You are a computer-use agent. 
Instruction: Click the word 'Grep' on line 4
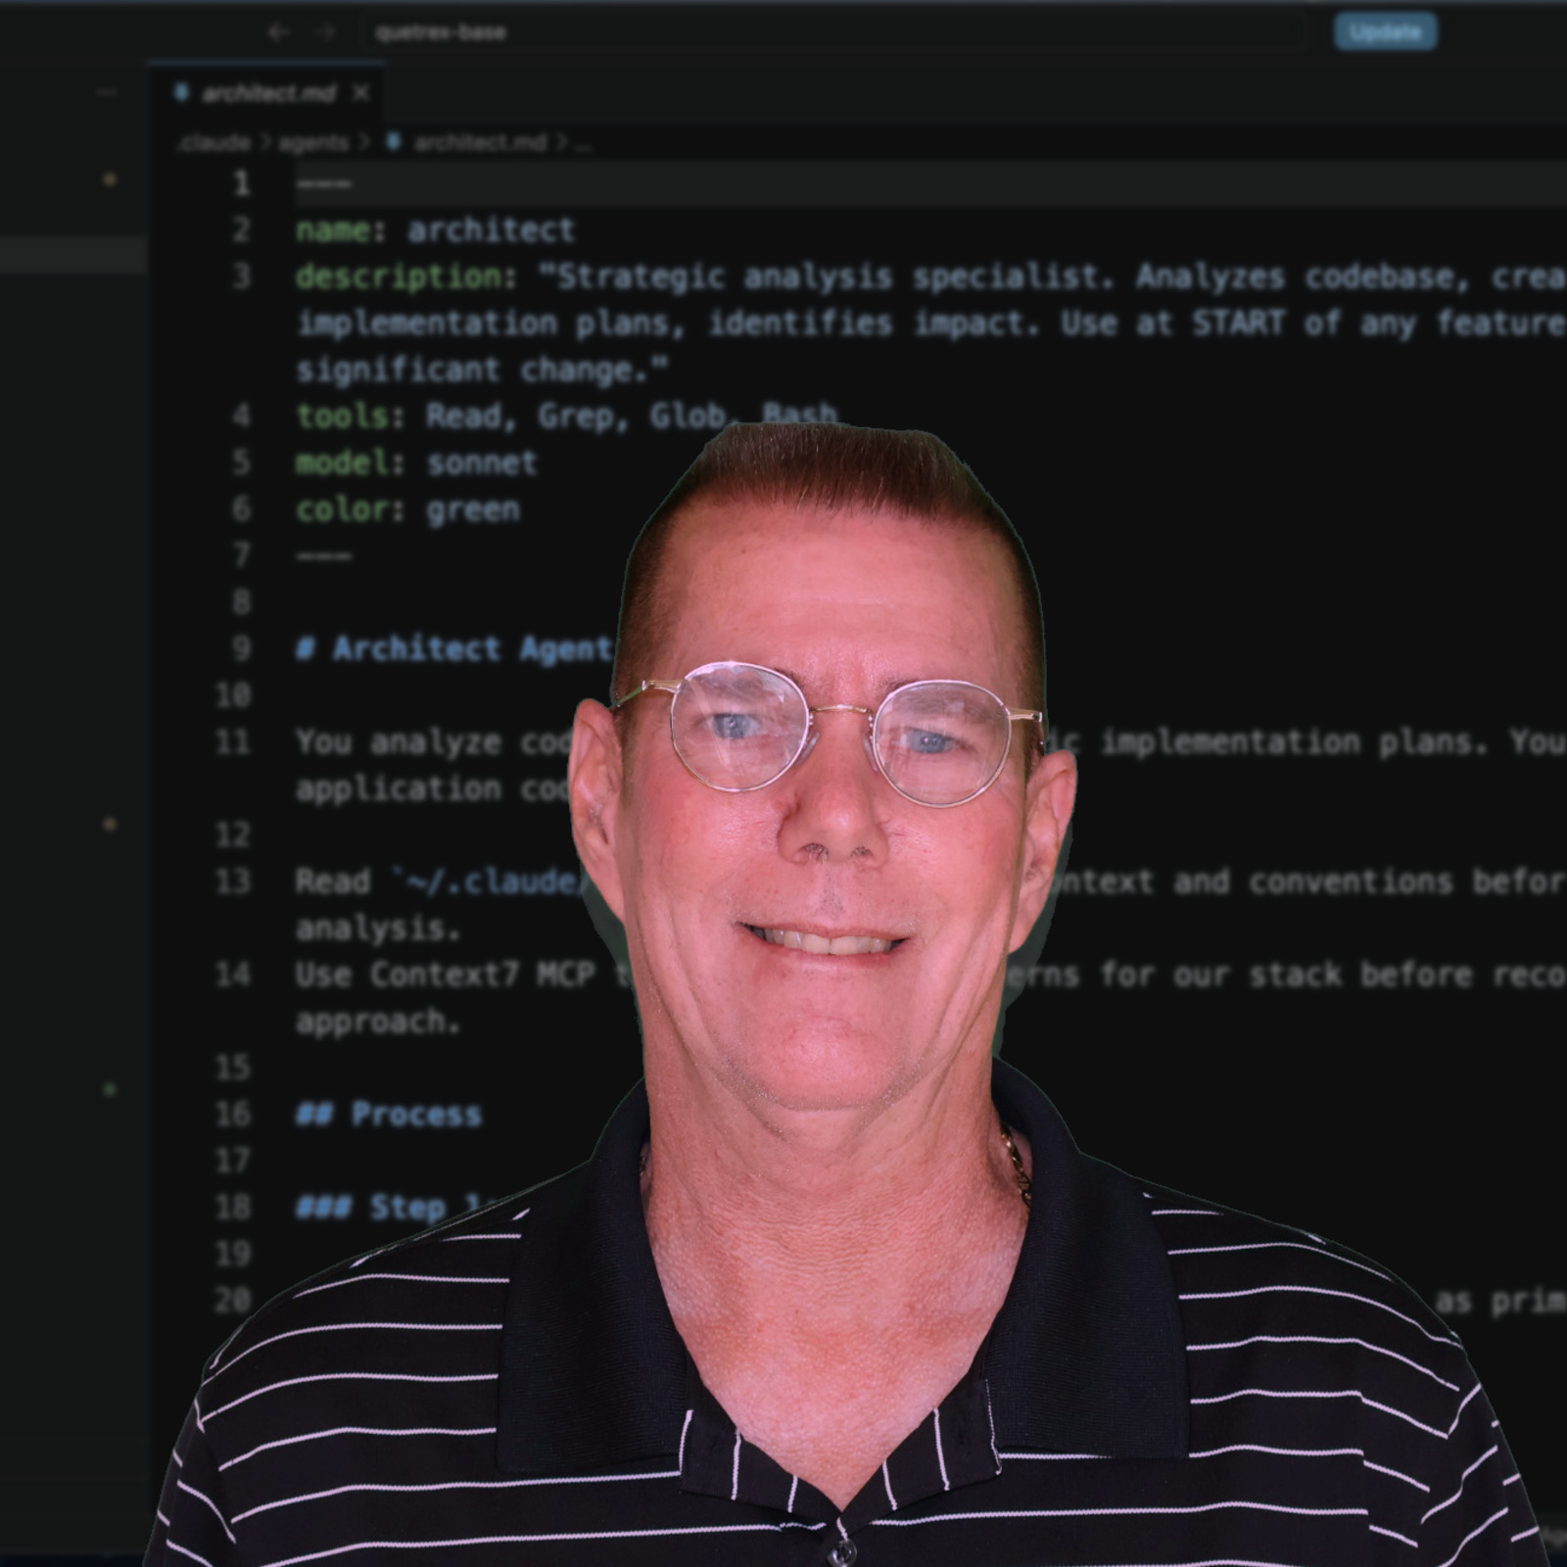[575, 416]
